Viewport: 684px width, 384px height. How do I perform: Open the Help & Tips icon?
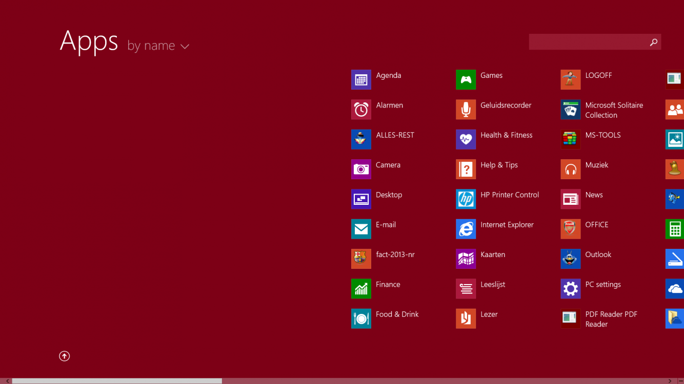pyautogui.click(x=466, y=169)
